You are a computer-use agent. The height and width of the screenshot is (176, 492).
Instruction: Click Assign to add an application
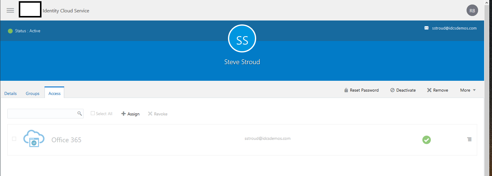tap(130, 114)
